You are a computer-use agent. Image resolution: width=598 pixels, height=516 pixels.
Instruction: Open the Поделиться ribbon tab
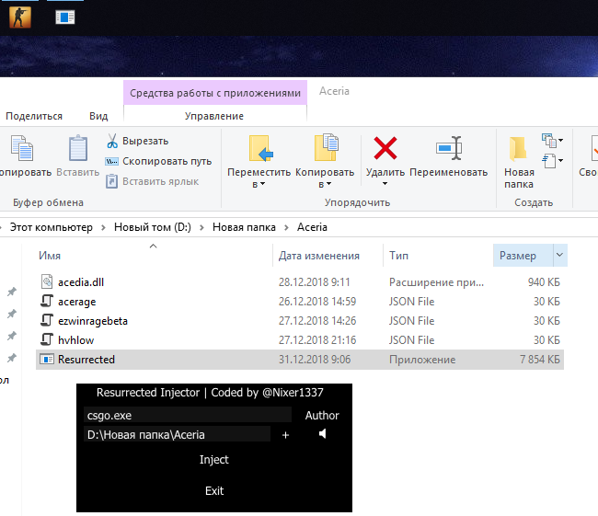pos(34,116)
